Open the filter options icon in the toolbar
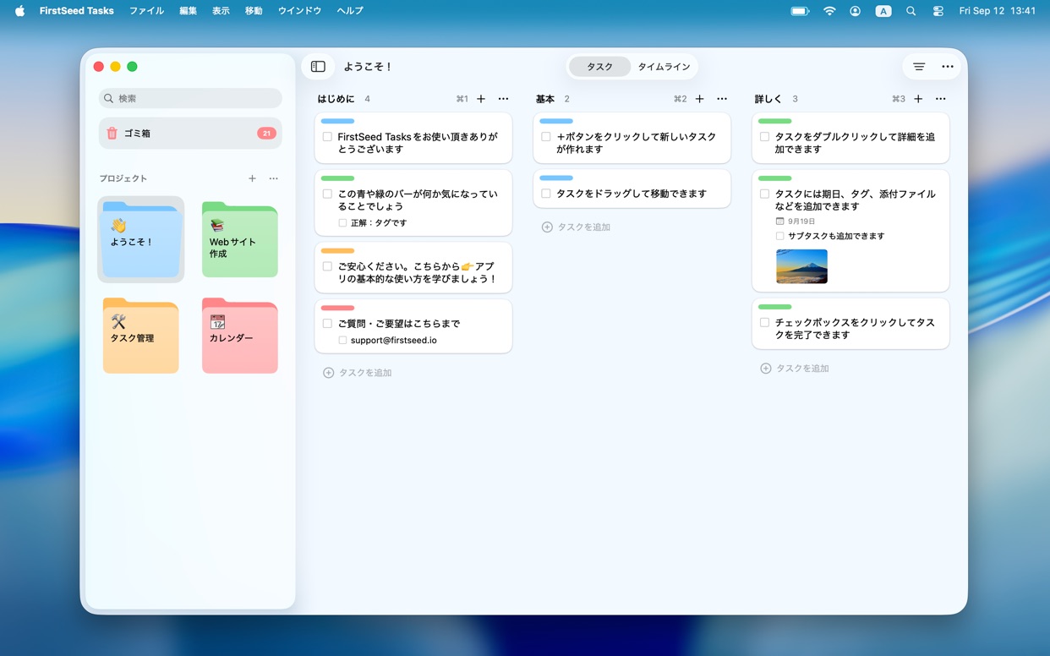This screenshot has height=656, width=1050. (x=919, y=67)
